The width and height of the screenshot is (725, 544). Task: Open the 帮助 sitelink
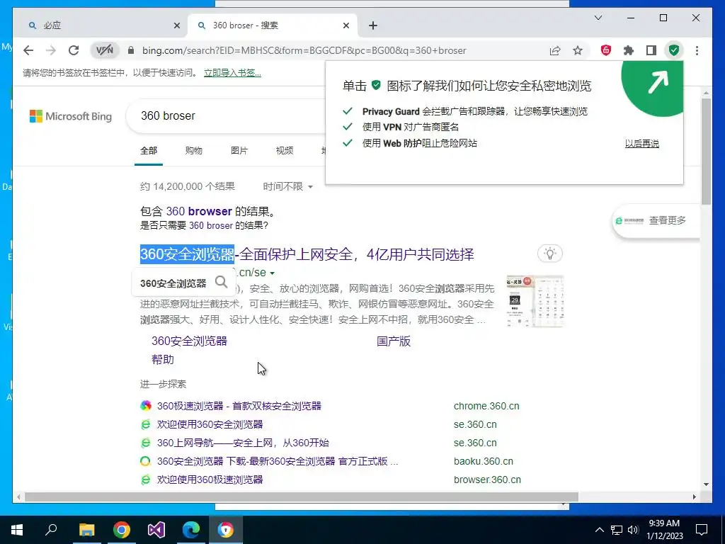click(x=163, y=360)
